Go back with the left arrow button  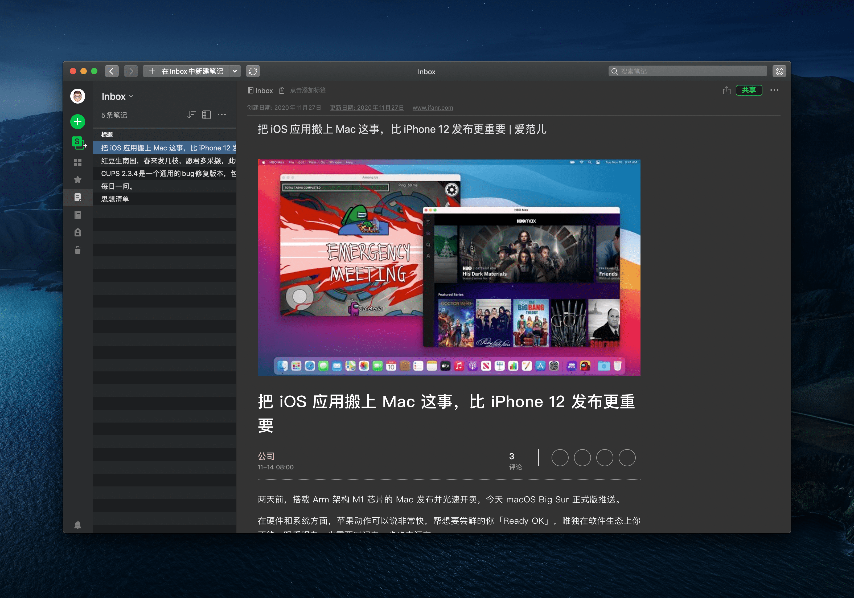(x=112, y=71)
